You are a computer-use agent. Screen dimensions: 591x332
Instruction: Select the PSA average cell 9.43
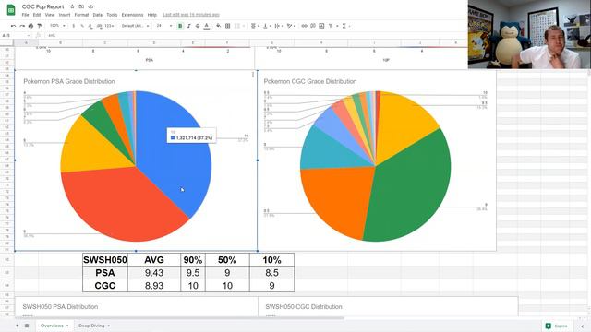coord(154,273)
